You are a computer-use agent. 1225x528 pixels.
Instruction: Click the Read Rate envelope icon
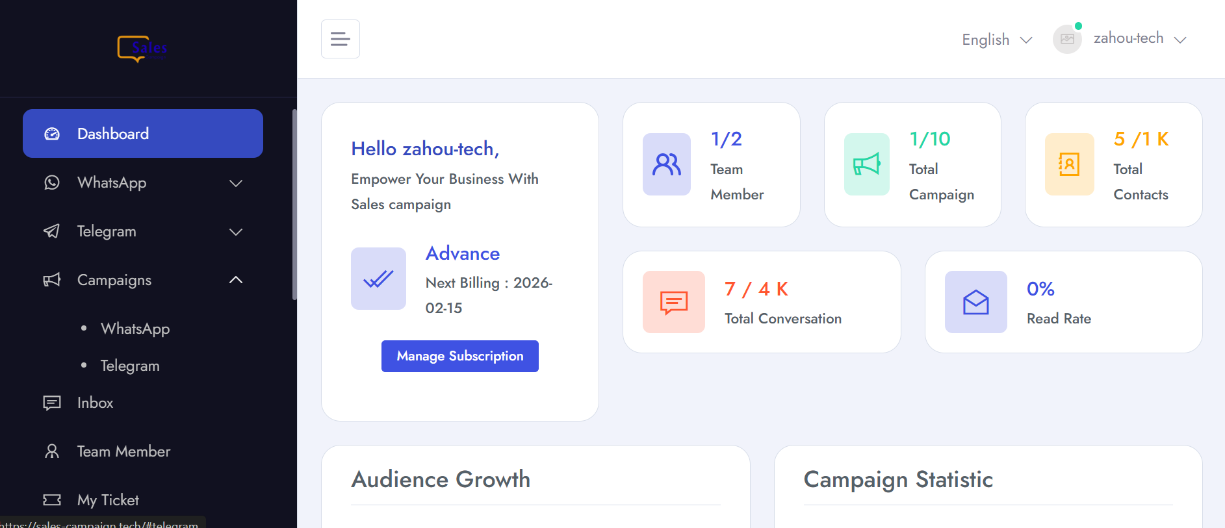pos(975,302)
